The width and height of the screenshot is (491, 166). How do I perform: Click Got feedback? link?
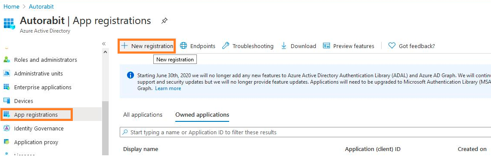417,46
